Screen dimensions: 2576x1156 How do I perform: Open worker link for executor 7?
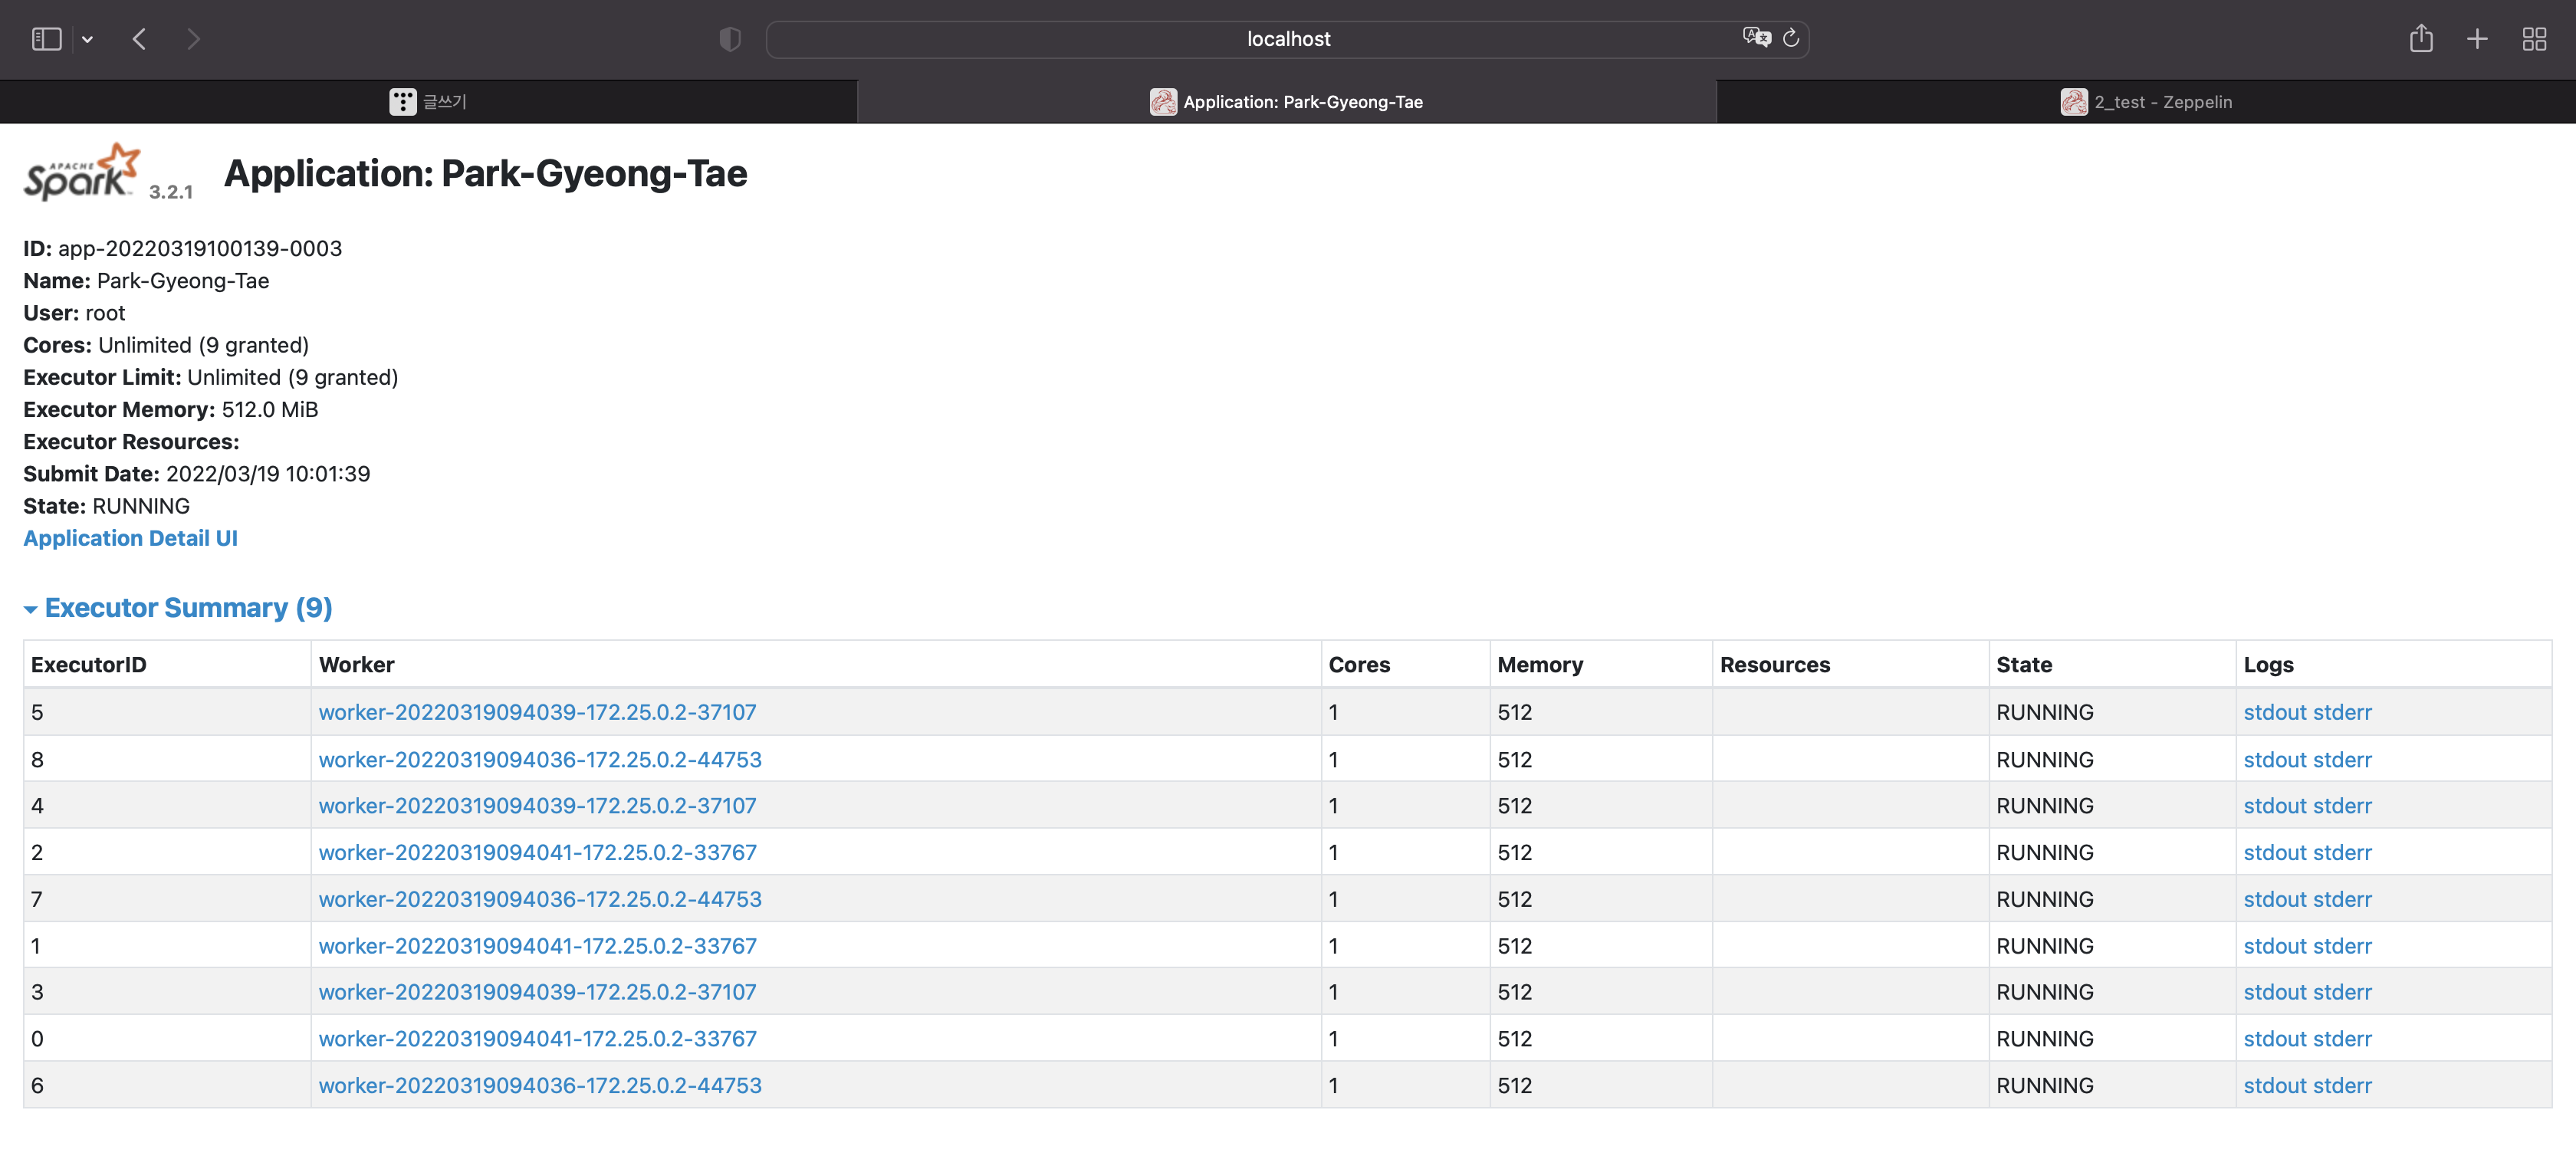(540, 899)
